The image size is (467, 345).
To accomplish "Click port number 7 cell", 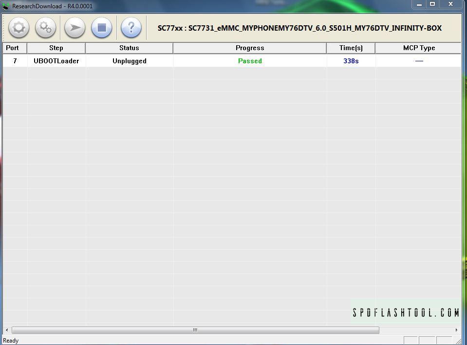I will coord(15,61).
